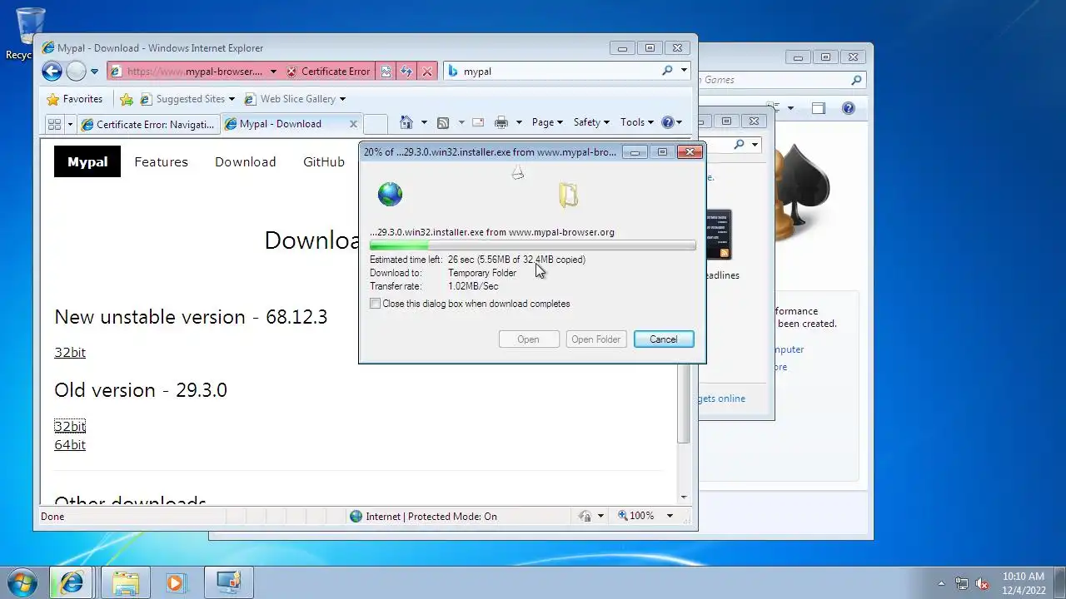Screen dimensions: 1066x599
Task: Enable Close this dialog box when download completes
Action: [x=375, y=304]
